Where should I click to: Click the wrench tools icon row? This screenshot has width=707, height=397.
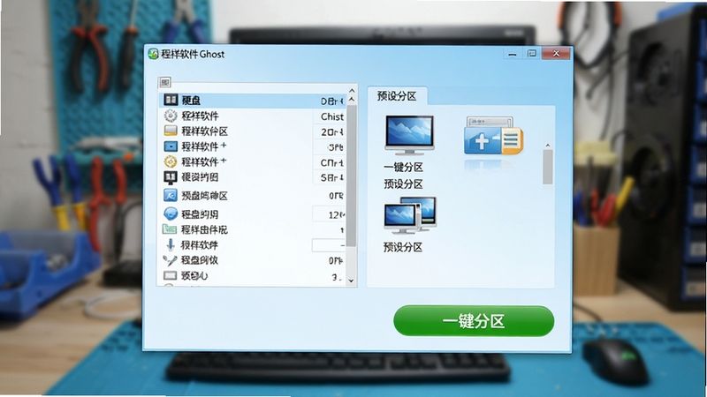pos(170,259)
